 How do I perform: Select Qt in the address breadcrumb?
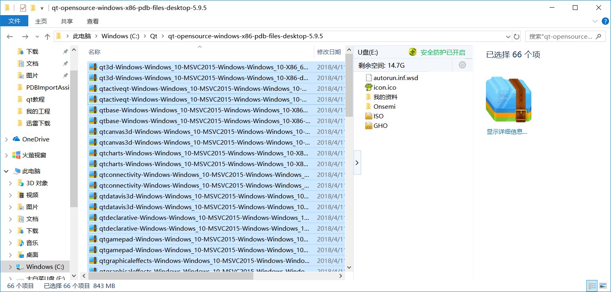pyautogui.click(x=154, y=36)
